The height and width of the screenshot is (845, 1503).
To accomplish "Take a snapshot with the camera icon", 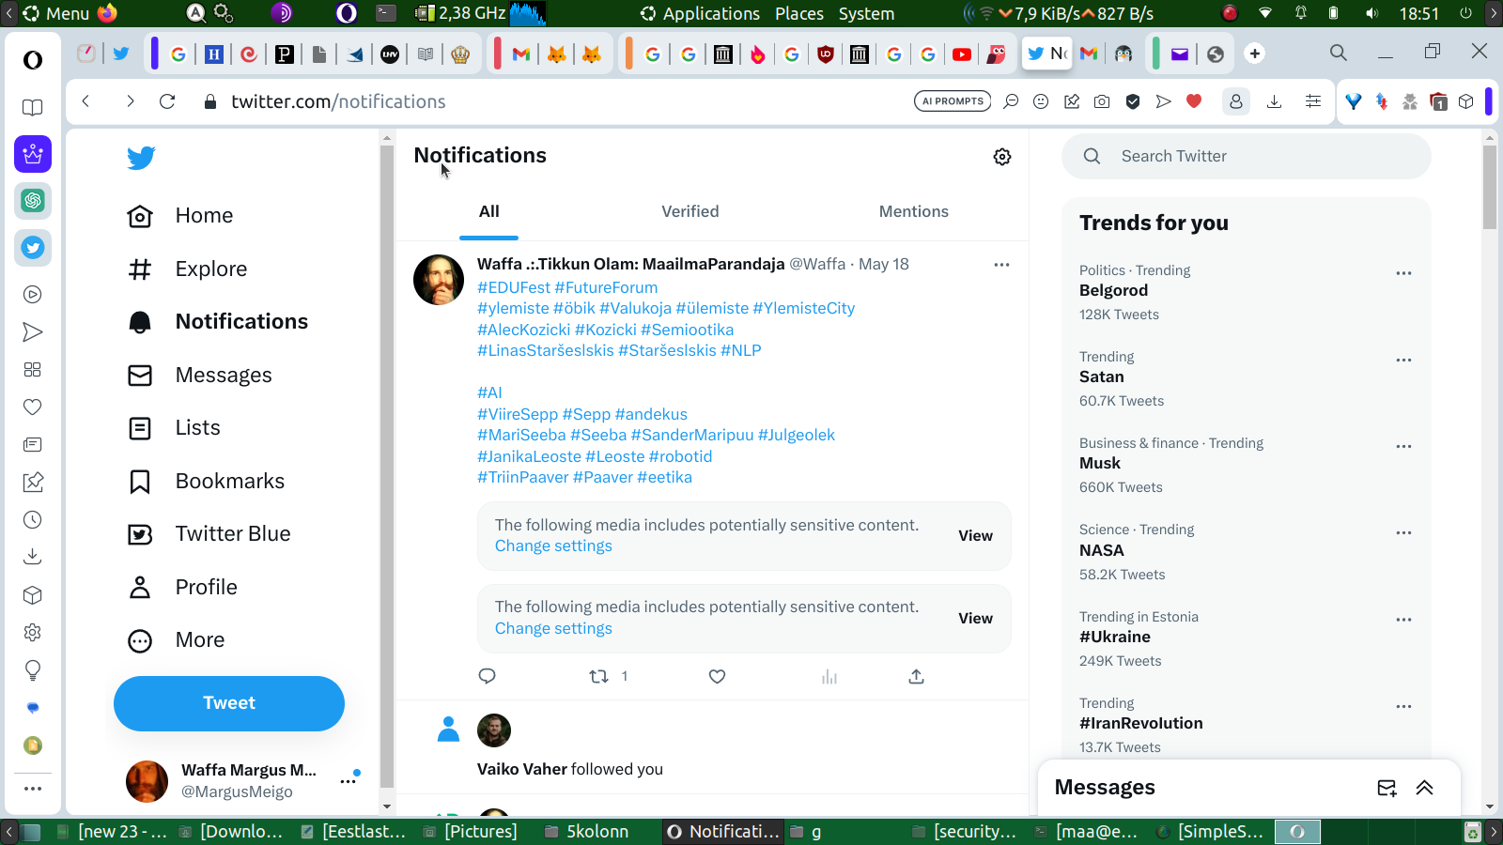I will (x=1102, y=101).
